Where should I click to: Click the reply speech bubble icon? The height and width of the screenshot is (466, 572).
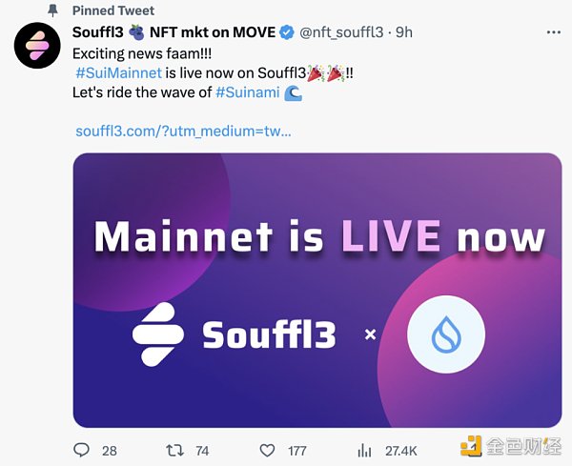[x=82, y=449]
